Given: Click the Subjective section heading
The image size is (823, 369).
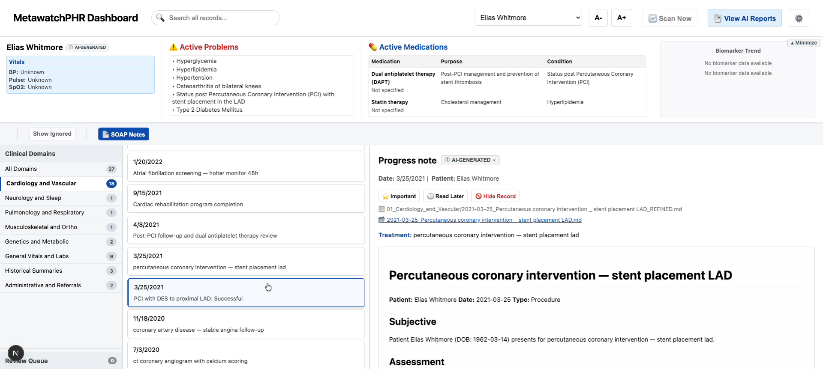Looking at the screenshot, I should [x=412, y=322].
